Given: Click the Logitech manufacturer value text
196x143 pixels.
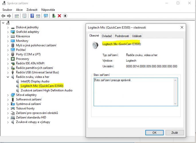Looking at the screenshot, I should [131, 61].
